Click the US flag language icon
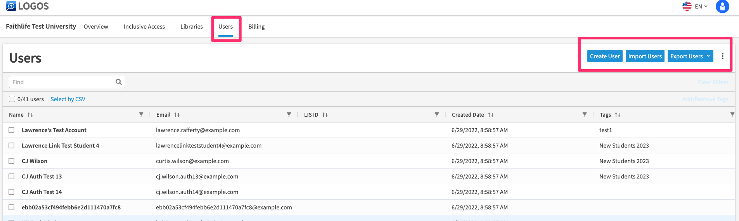 point(687,6)
